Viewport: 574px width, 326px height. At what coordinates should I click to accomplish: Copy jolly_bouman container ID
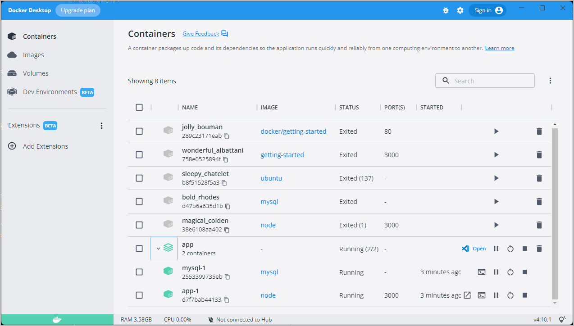[x=227, y=136]
